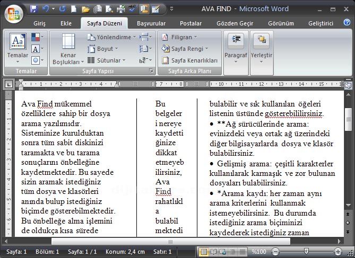This screenshot has height=258, width=355.
Task: Open the Geliştirici tab
Action: [321, 23]
